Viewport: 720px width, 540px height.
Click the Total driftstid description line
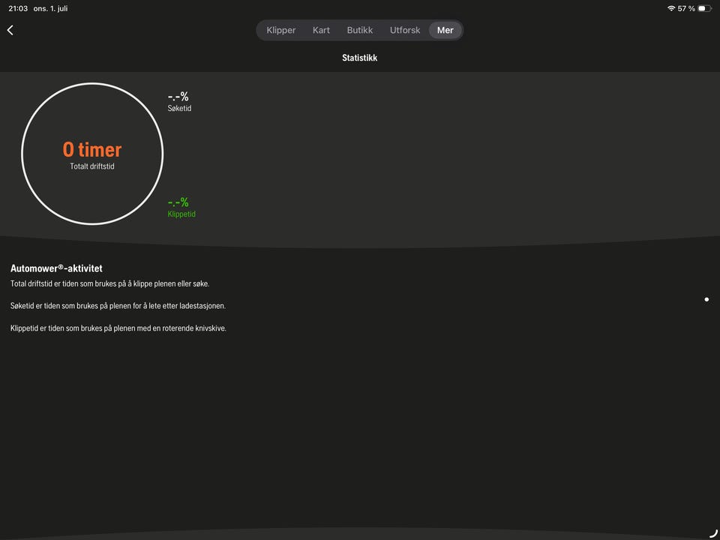109,283
